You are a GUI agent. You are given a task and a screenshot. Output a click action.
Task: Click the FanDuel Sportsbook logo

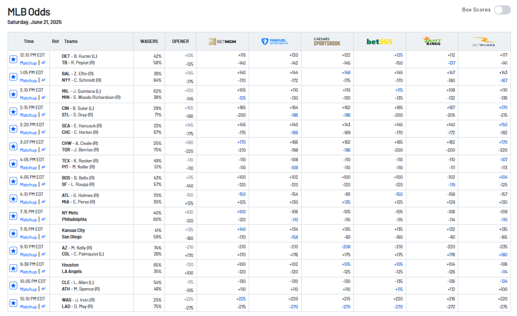[x=275, y=42]
